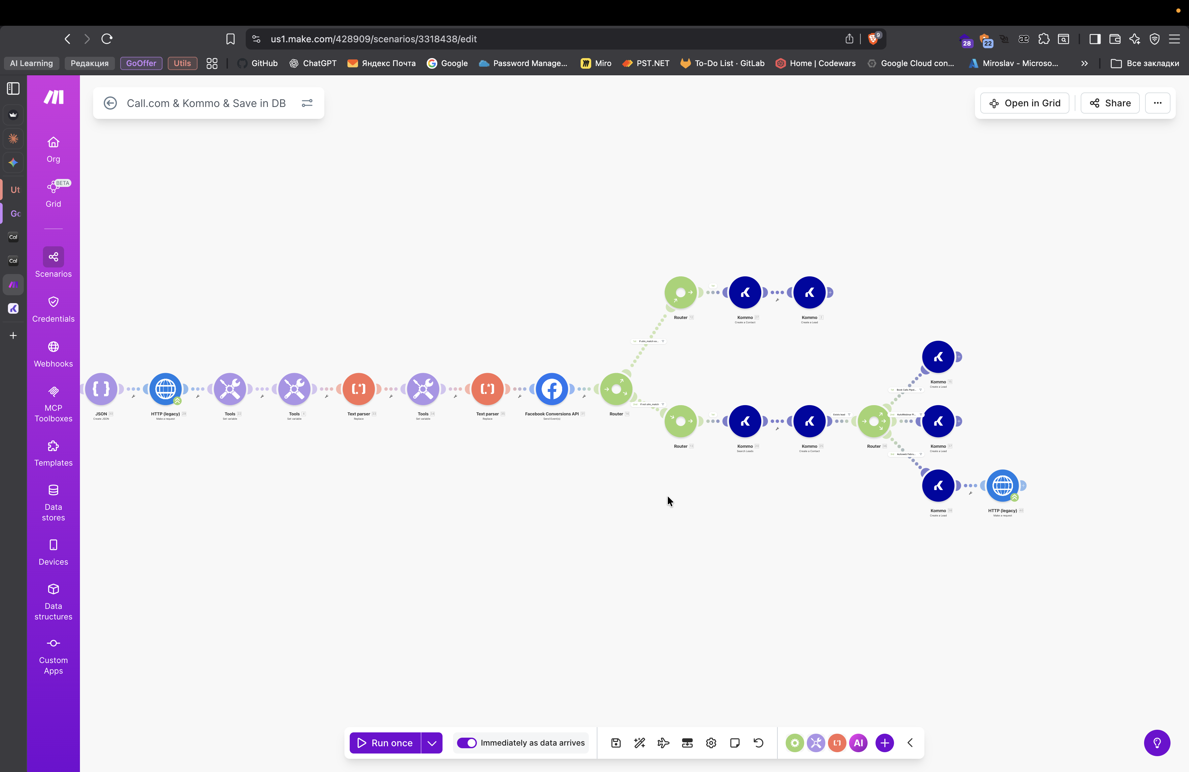Open the Data stores panel
1189x772 pixels.
click(53, 502)
